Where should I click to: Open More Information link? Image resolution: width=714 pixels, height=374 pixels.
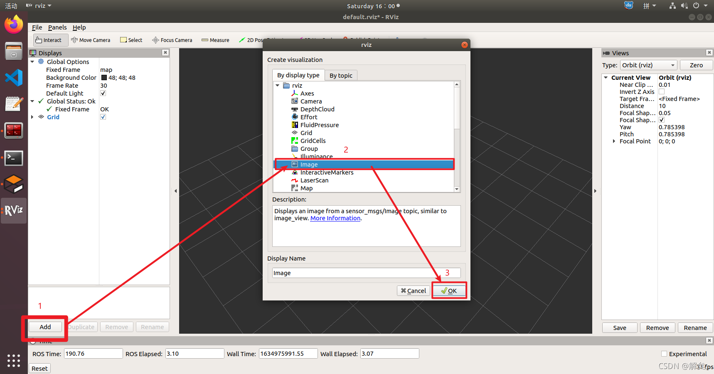pos(335,218)
